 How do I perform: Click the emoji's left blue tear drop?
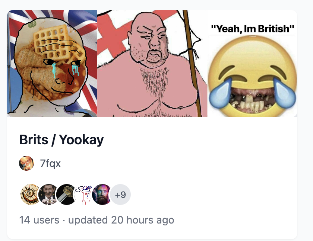(x=220, y=93)
